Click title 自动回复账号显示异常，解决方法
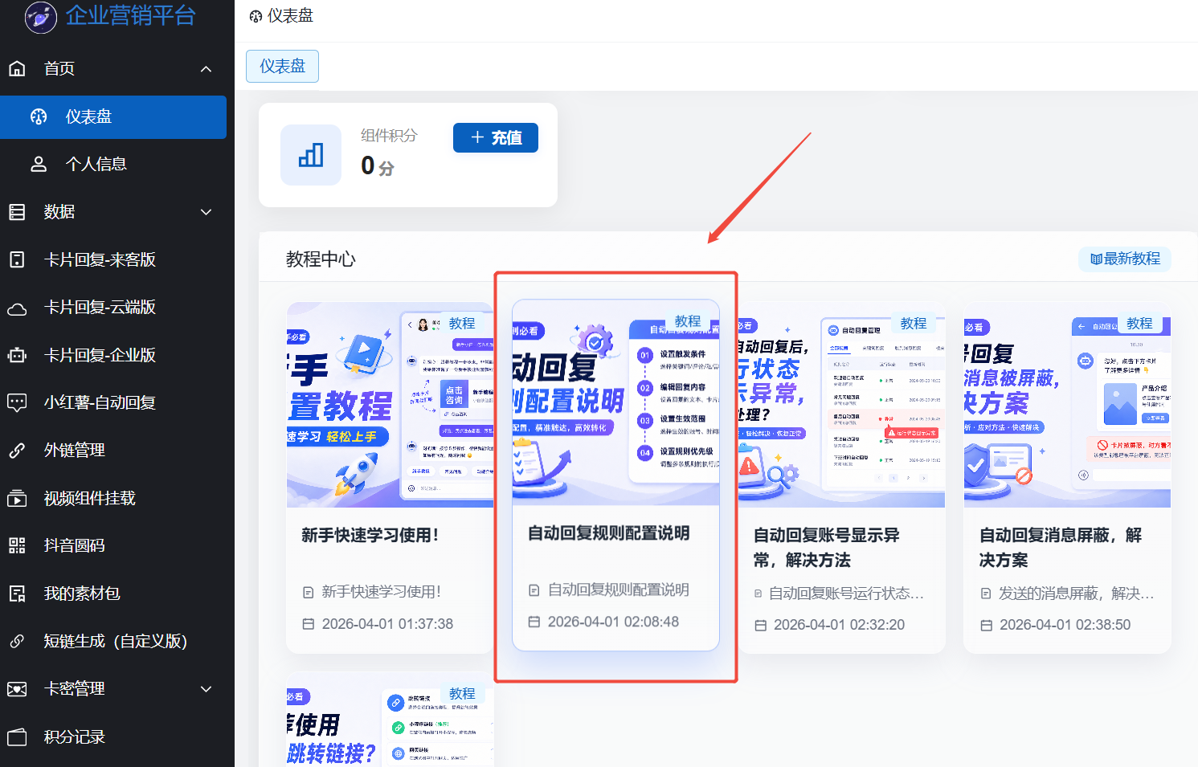This screenshot has height=767, width=1198. pos(827,548)
